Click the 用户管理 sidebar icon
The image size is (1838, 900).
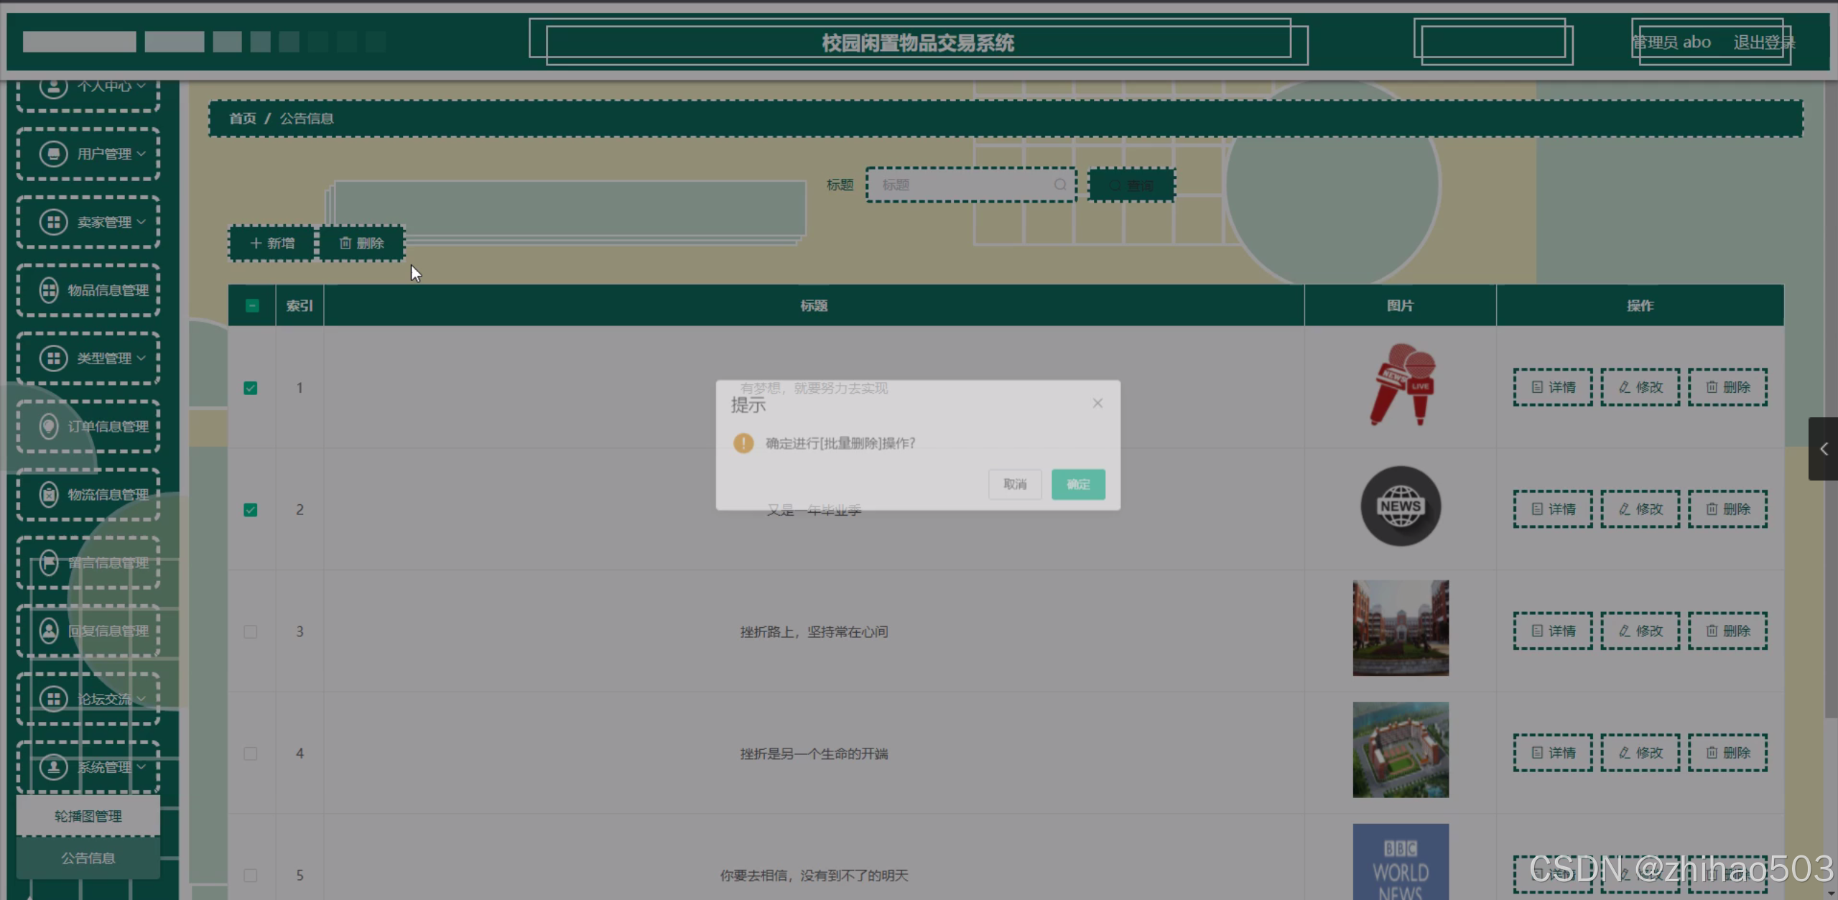pos(53,154)
